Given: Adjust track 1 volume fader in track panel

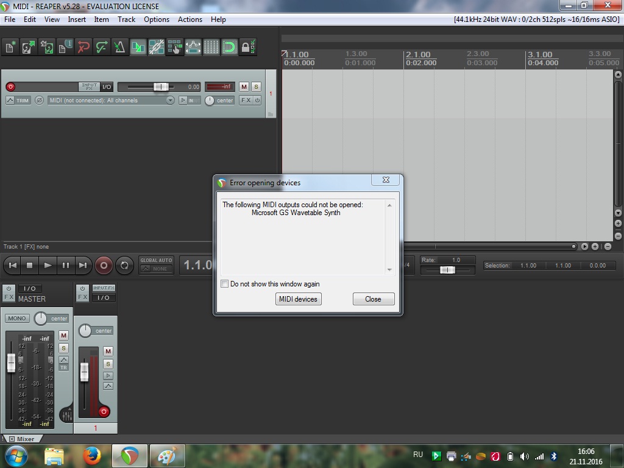Looking at the screenshot, I should point(161,87).
